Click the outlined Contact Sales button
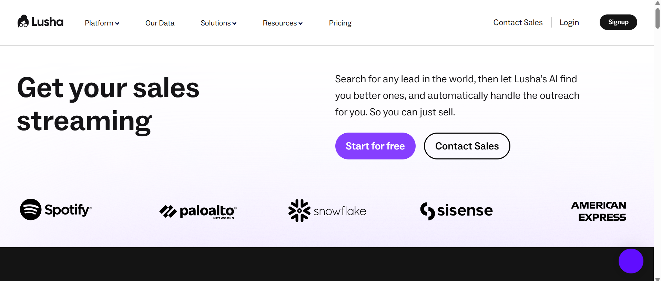The image size is (661, 281). [467, 146]
